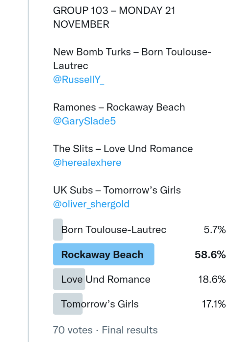Image resolution: width=237 pixels, height=342 pixels.
Task: Open the @RussellY_ profile mention
Action: click(x=78, y=80)
